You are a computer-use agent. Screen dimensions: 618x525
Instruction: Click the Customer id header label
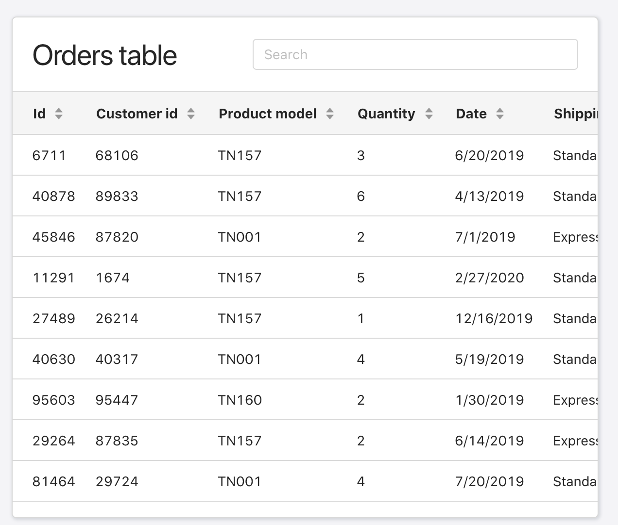click(x=137, y=114)
